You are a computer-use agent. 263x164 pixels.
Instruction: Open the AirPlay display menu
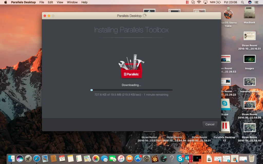pos(205,2)
